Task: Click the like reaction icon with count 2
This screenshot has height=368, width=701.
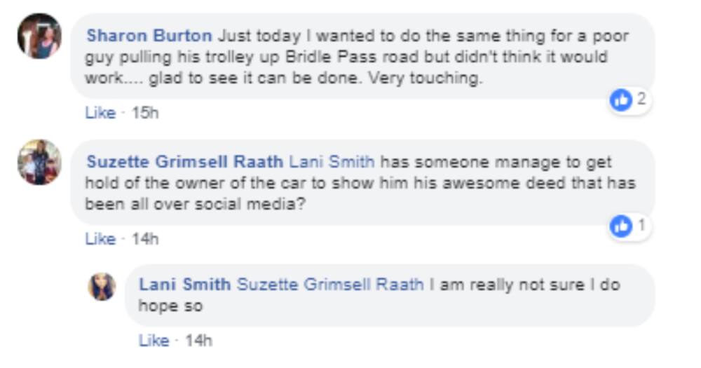Action: (x=621, y=100)
